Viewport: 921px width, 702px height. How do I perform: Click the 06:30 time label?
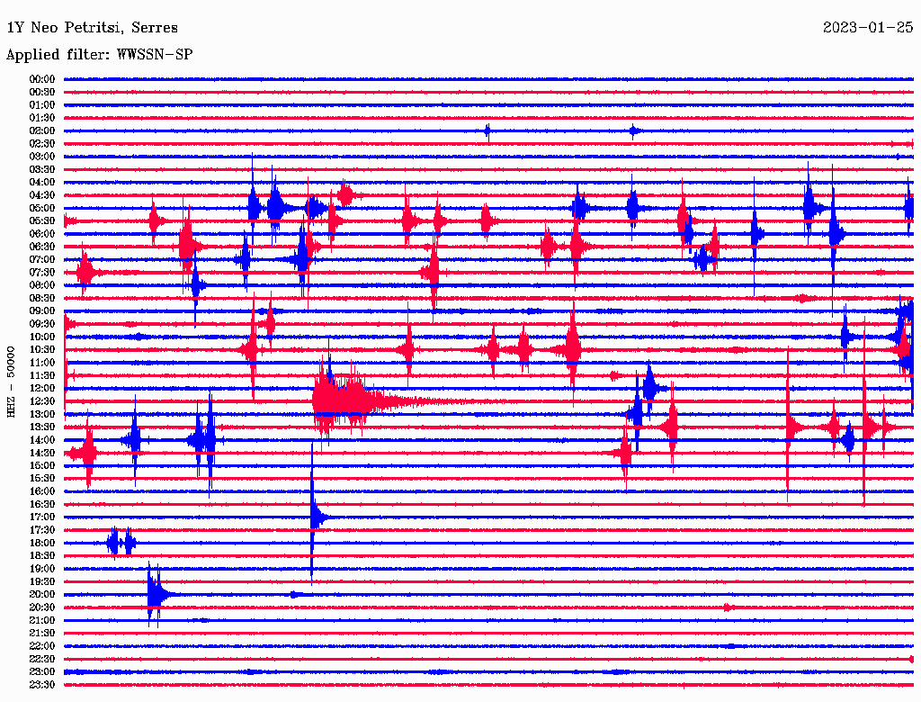coord(41,247)
